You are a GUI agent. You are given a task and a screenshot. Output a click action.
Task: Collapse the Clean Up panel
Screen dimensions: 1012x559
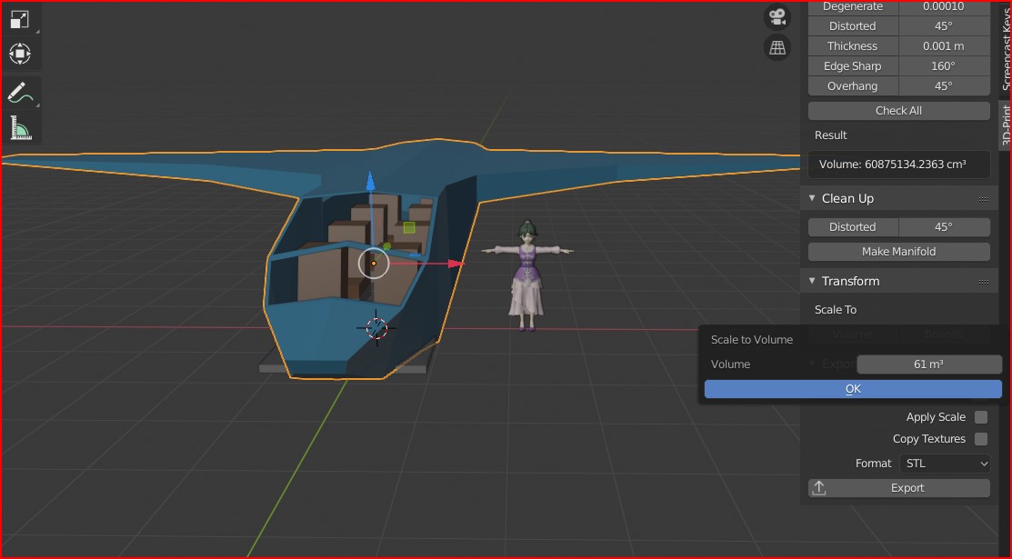click(x=812, y=198)
